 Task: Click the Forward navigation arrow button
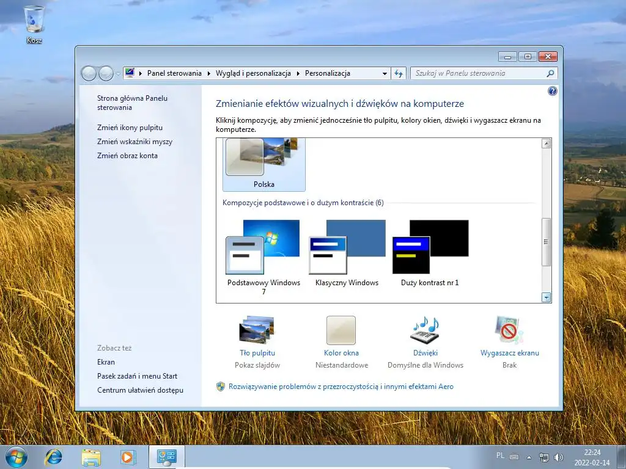coord(106,73)
